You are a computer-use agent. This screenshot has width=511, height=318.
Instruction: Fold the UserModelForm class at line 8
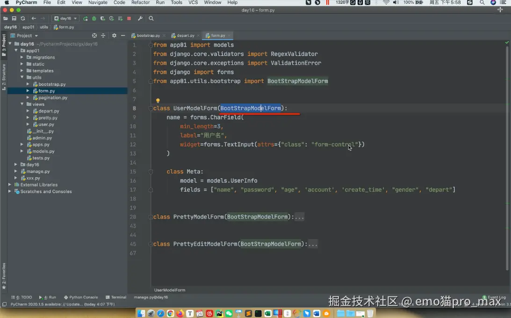151,108
